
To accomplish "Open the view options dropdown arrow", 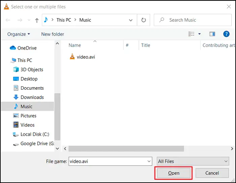I will 200,34.
